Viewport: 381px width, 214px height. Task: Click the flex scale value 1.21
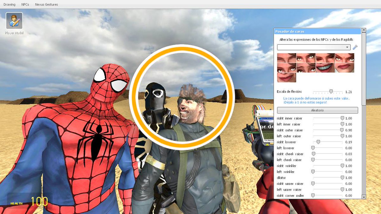(349, 92)
